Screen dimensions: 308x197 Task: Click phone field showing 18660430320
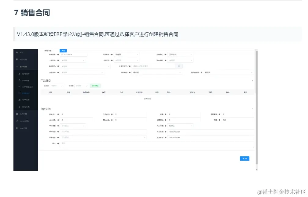click(x=211, y=132)
